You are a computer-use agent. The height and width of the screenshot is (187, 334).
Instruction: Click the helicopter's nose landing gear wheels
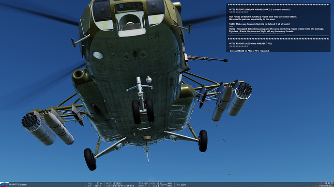(143, 111)
